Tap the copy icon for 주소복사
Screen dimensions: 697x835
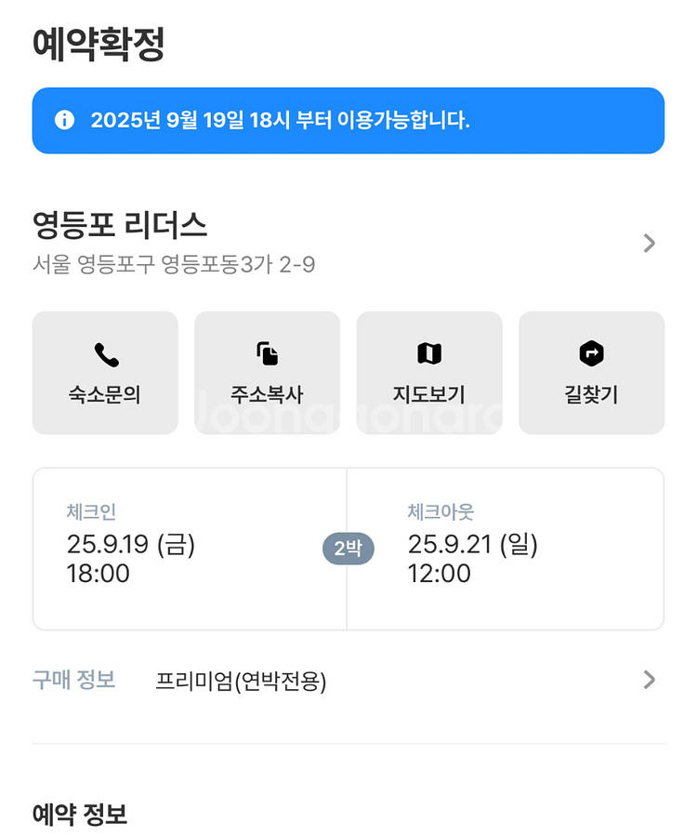coord(267,354)
